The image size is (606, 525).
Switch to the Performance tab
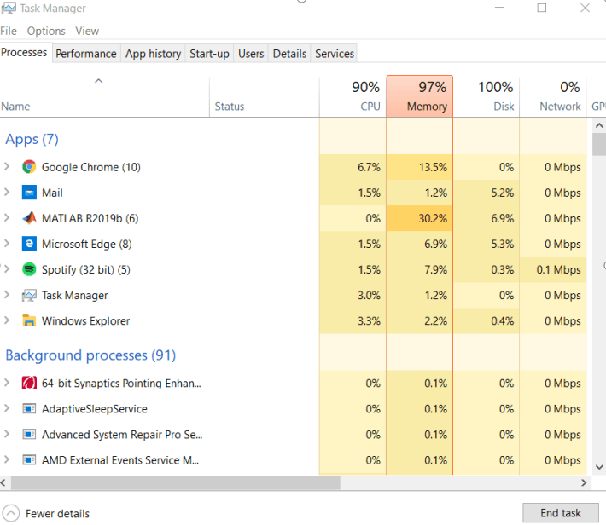pos(85,54)
